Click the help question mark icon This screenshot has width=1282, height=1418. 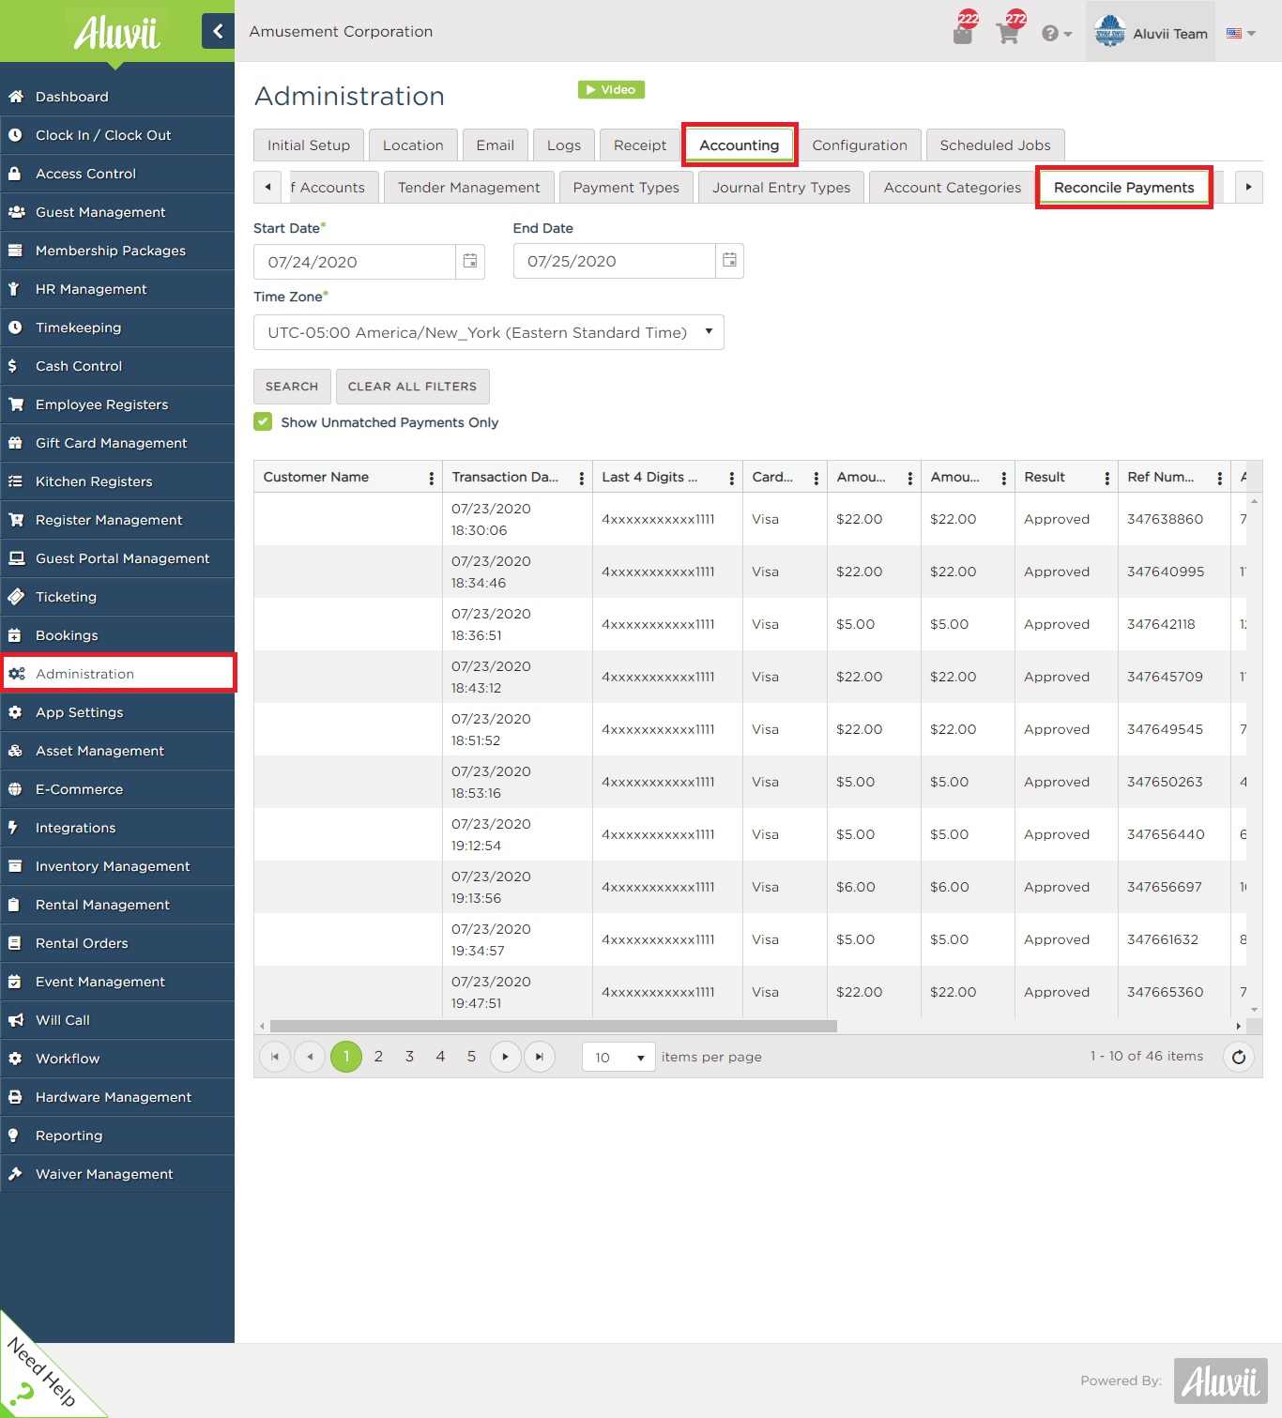pyautogui.click(x=1050, y=33)
